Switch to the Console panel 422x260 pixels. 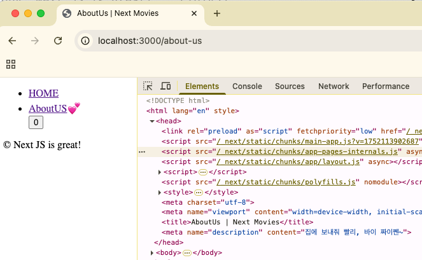click(x=247, y=86)
